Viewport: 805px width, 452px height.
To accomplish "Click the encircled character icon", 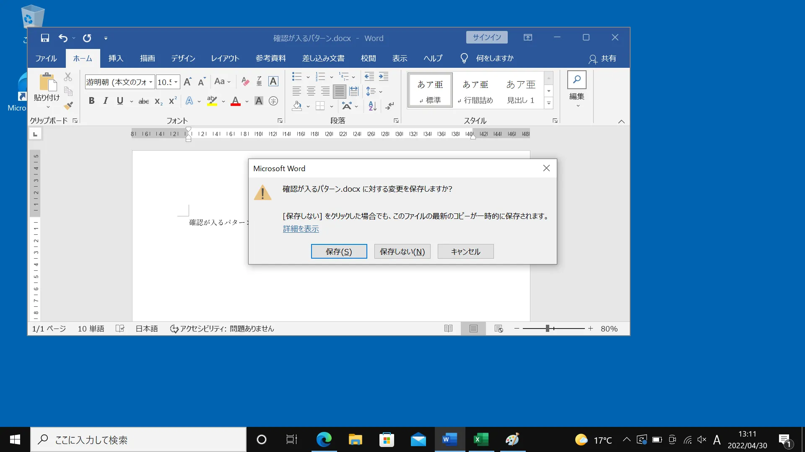I will pos(273,101).
